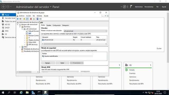Switch to the Detalles tab
Viewport: 169px width, 95px height.
click(49, 25)
